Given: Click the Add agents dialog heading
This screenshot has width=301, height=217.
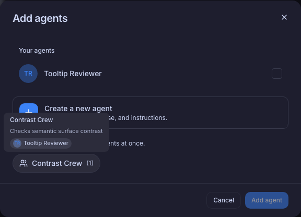Looking at the screenshot, I should tap(40, 18).
